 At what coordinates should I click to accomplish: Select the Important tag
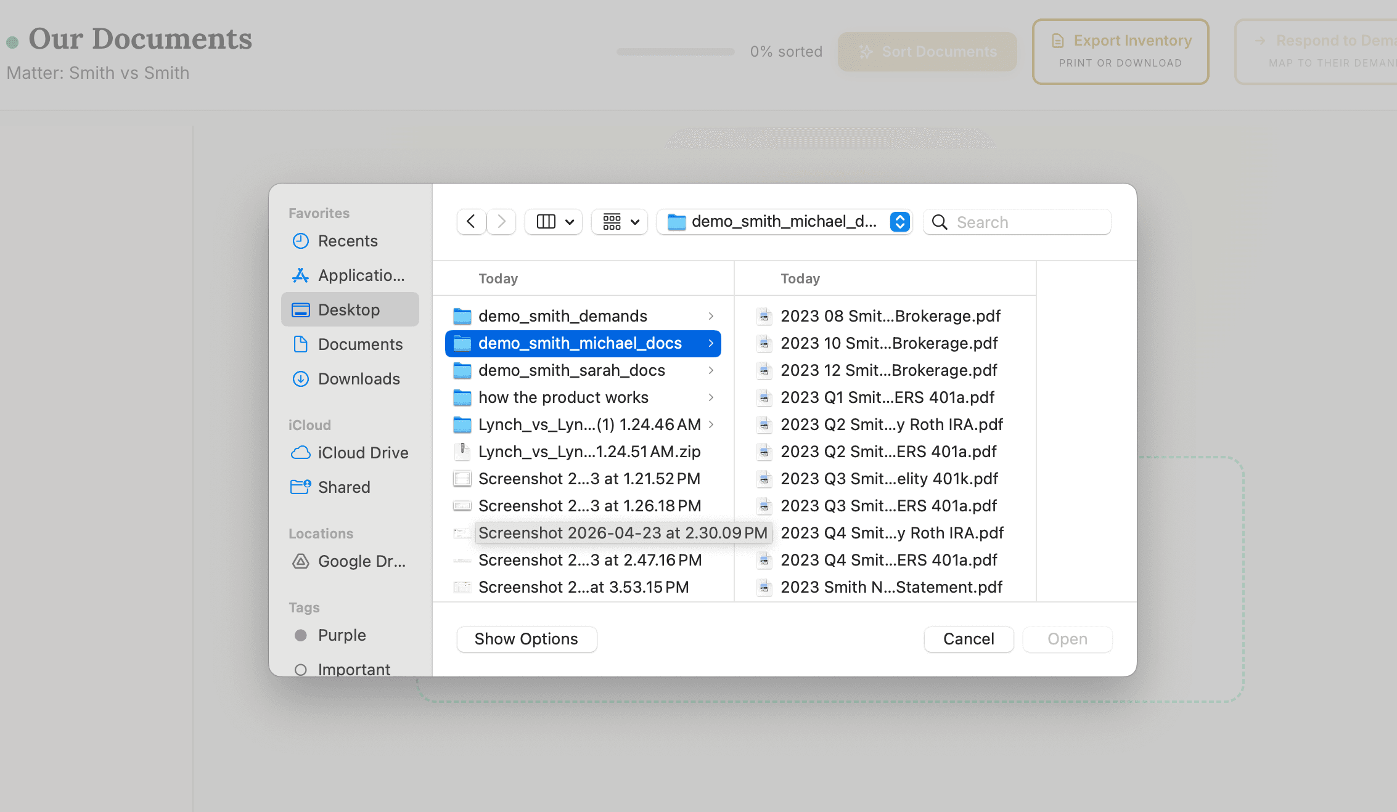click(x=354, y=669)
